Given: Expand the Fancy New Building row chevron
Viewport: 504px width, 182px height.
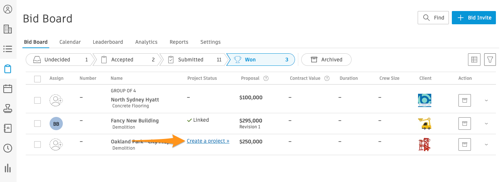Looking at the screenshot, I should coord(486,124).
